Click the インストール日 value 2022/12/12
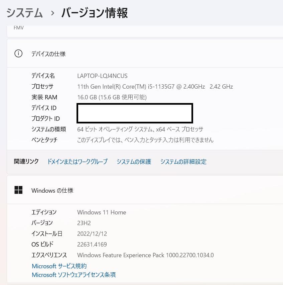This screenshot has width=283, height=285. [92, 233]
